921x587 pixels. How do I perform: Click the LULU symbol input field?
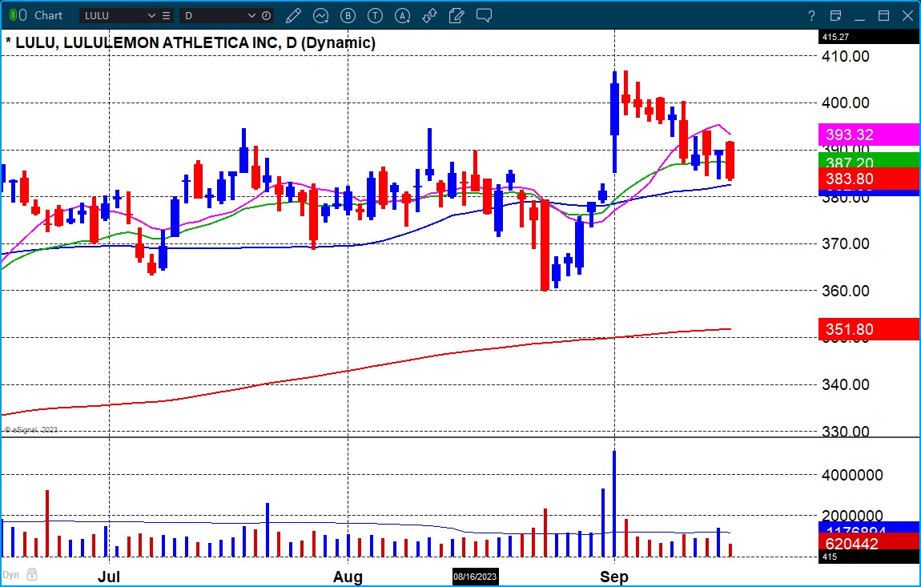pyautogui.click(x=114, y=16)
